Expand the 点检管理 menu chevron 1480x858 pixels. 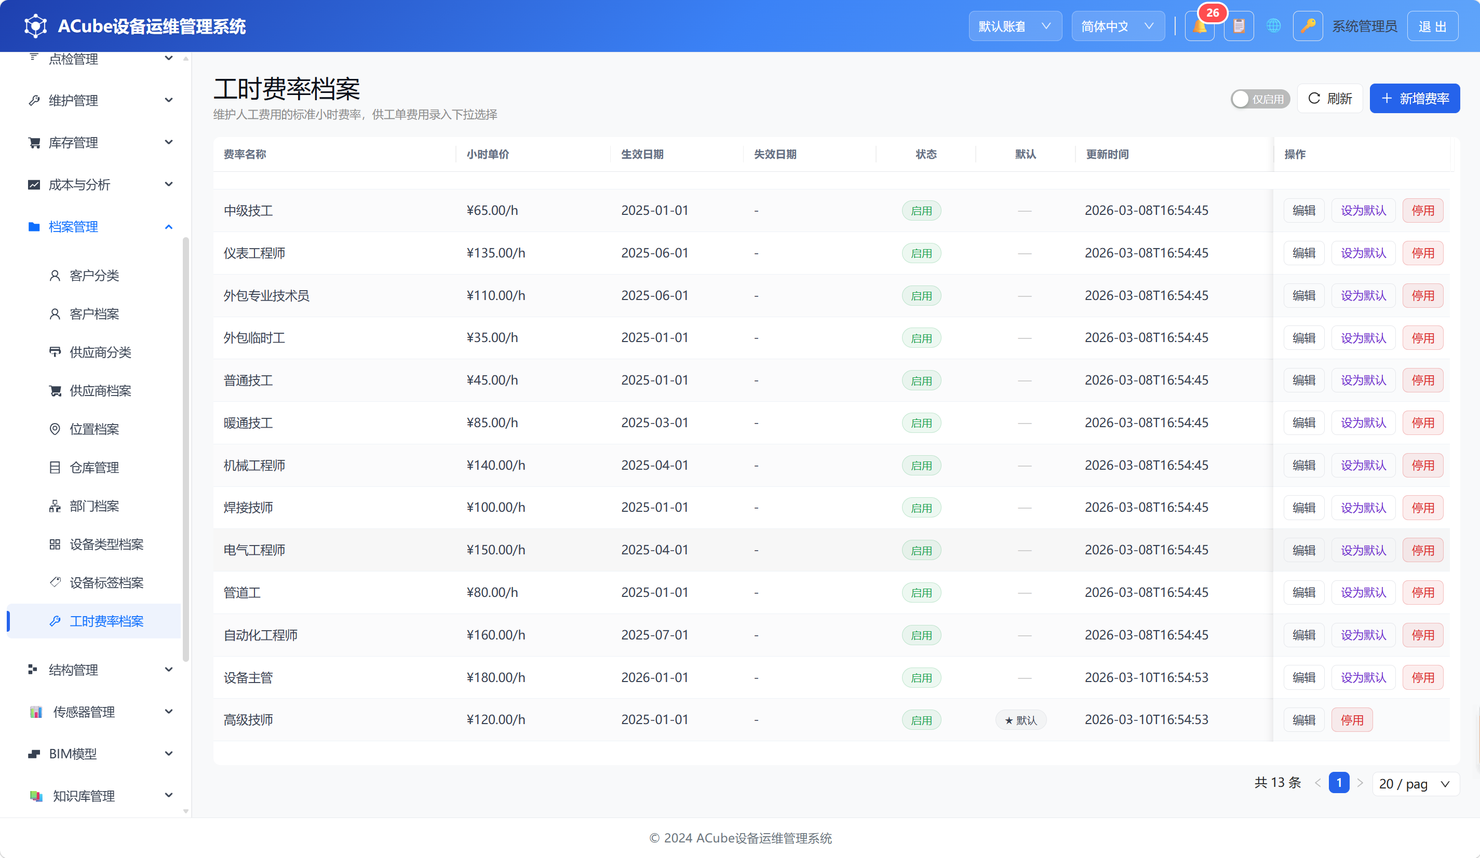pyautogui.click(x=169, y=58)
